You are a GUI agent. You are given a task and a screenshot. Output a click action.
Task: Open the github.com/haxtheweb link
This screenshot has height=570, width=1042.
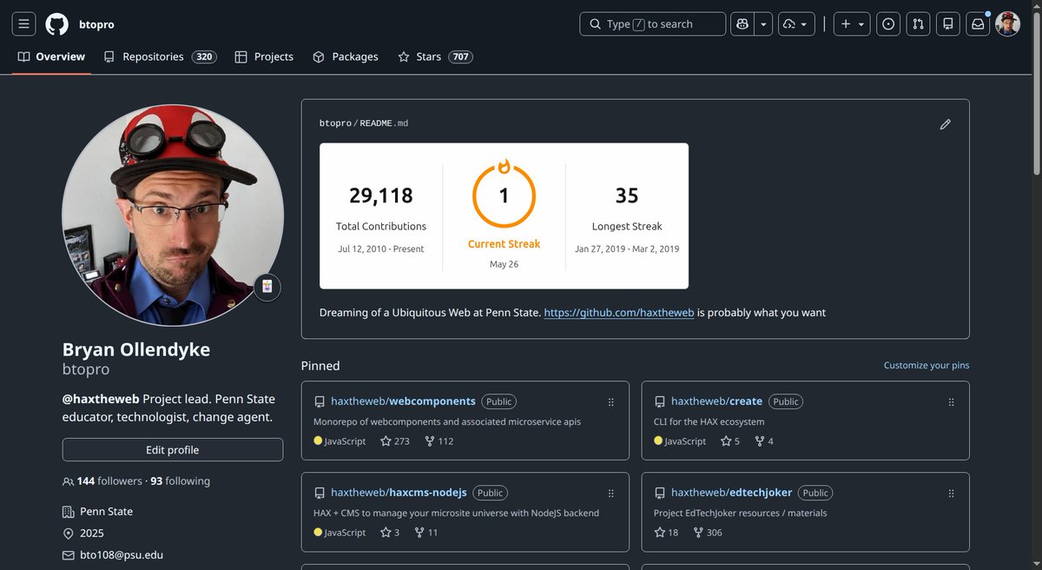[619, 313]
